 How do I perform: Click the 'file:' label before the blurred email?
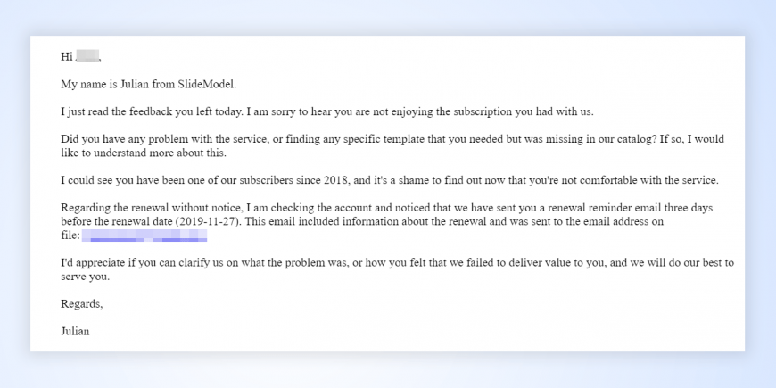[70, 235]
